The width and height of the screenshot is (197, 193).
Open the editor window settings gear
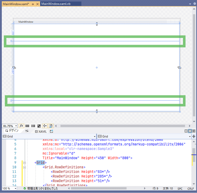194,4
